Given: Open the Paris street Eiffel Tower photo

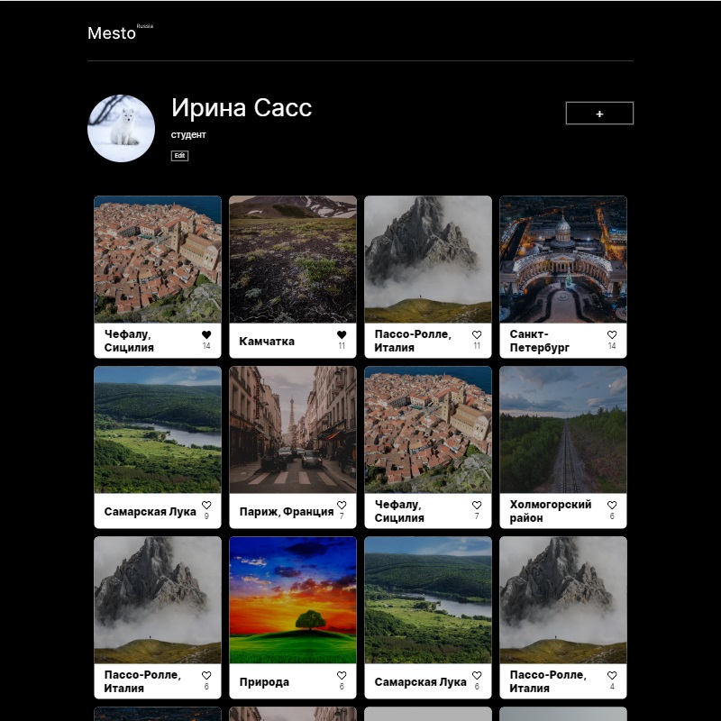Looking at the screenshot, I should point(293,430).
